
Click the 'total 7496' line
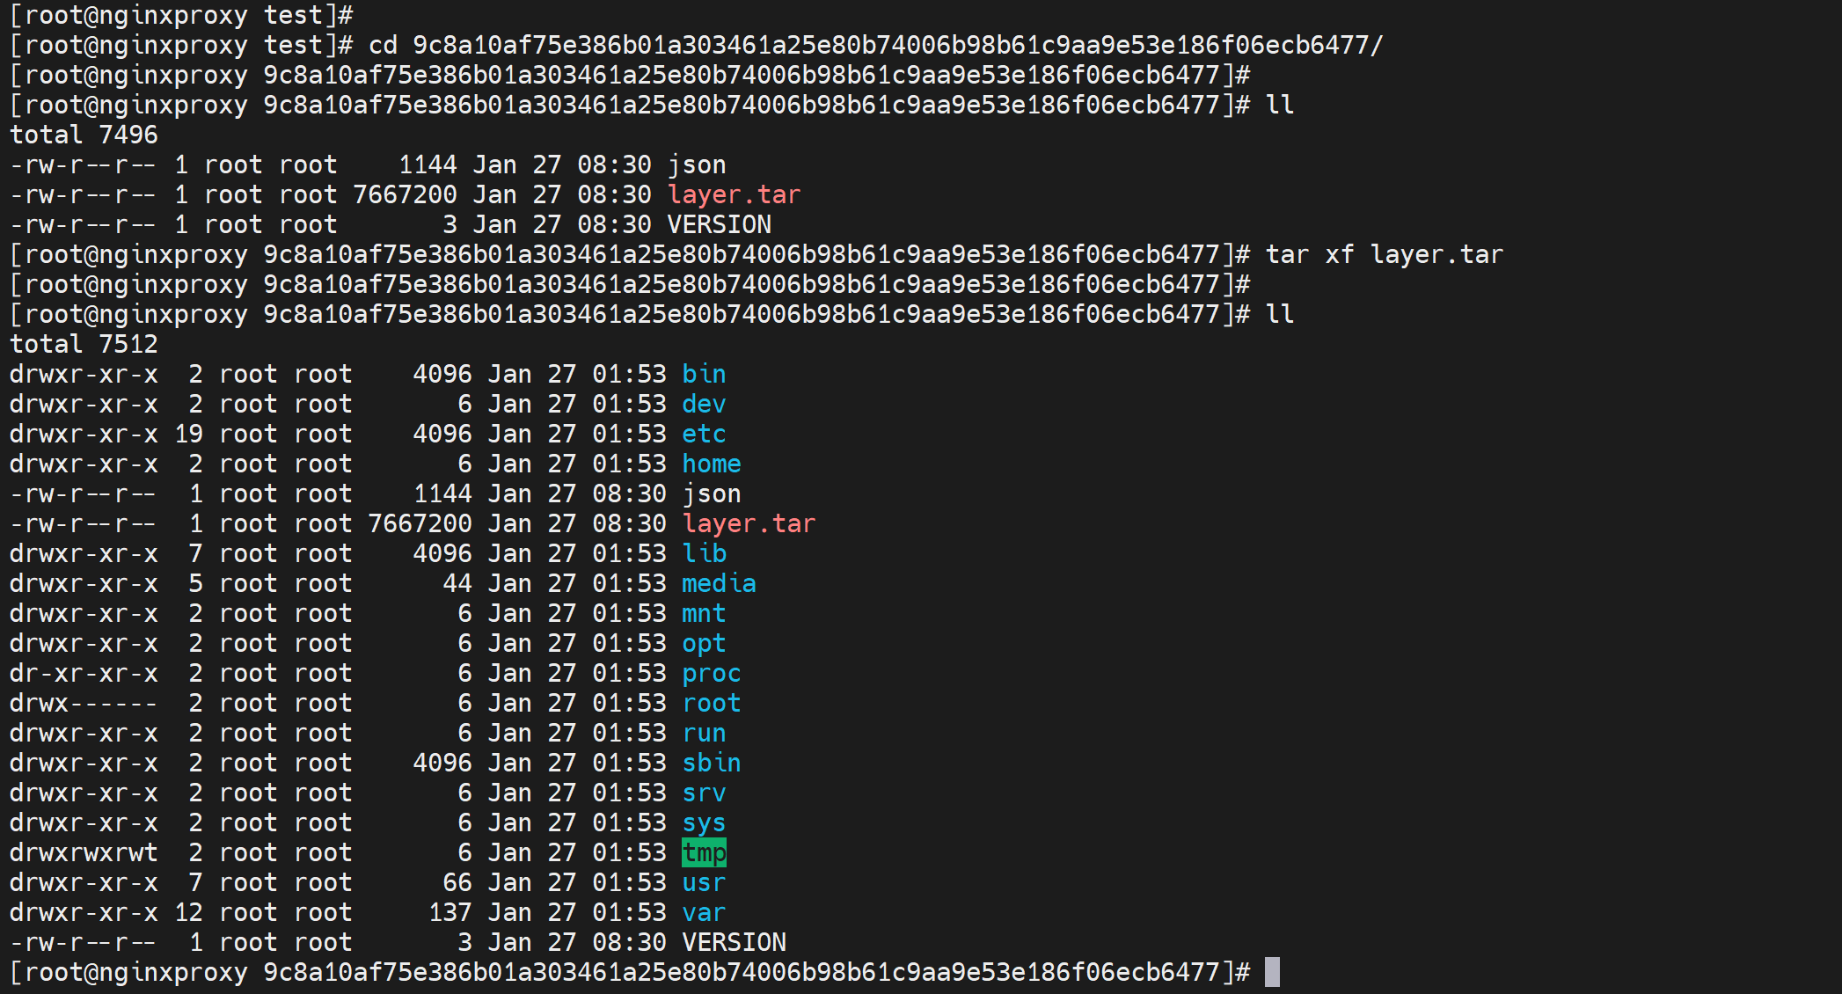click(84, 135)
